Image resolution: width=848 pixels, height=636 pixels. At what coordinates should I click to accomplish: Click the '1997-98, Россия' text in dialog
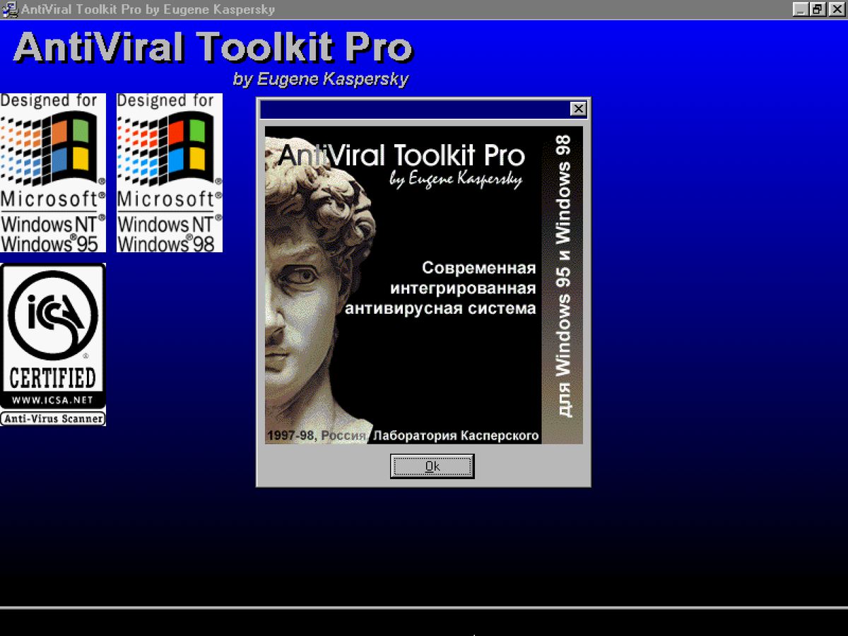316,436
